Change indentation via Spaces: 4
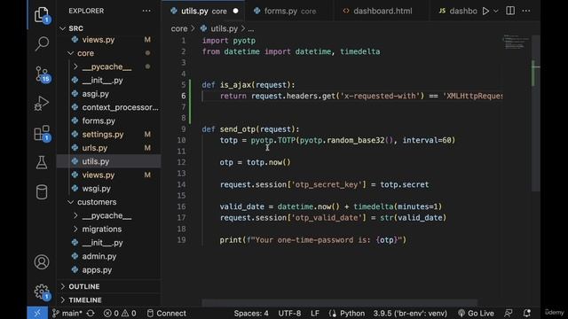This screenshot has height=319, width=568. coord(251,313)
